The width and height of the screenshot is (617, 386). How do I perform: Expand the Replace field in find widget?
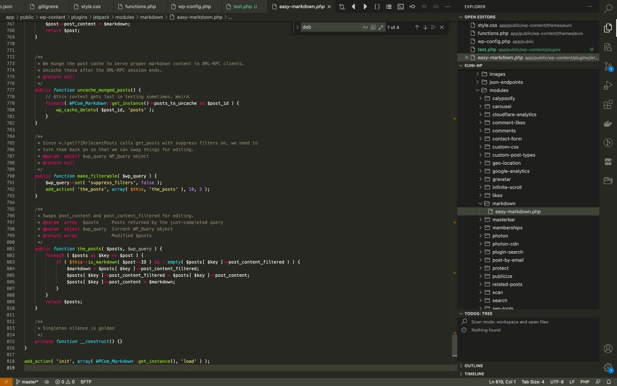coord(297,28)
